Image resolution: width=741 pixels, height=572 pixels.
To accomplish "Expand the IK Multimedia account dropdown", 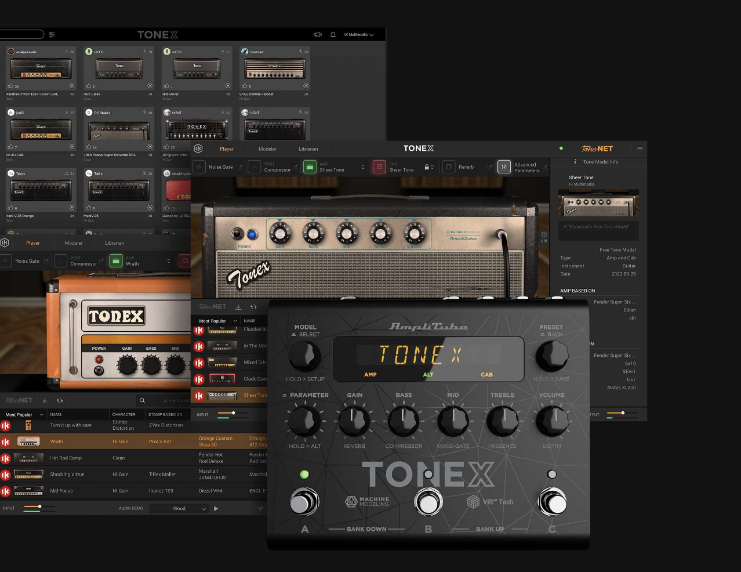I will pos(359,35).
